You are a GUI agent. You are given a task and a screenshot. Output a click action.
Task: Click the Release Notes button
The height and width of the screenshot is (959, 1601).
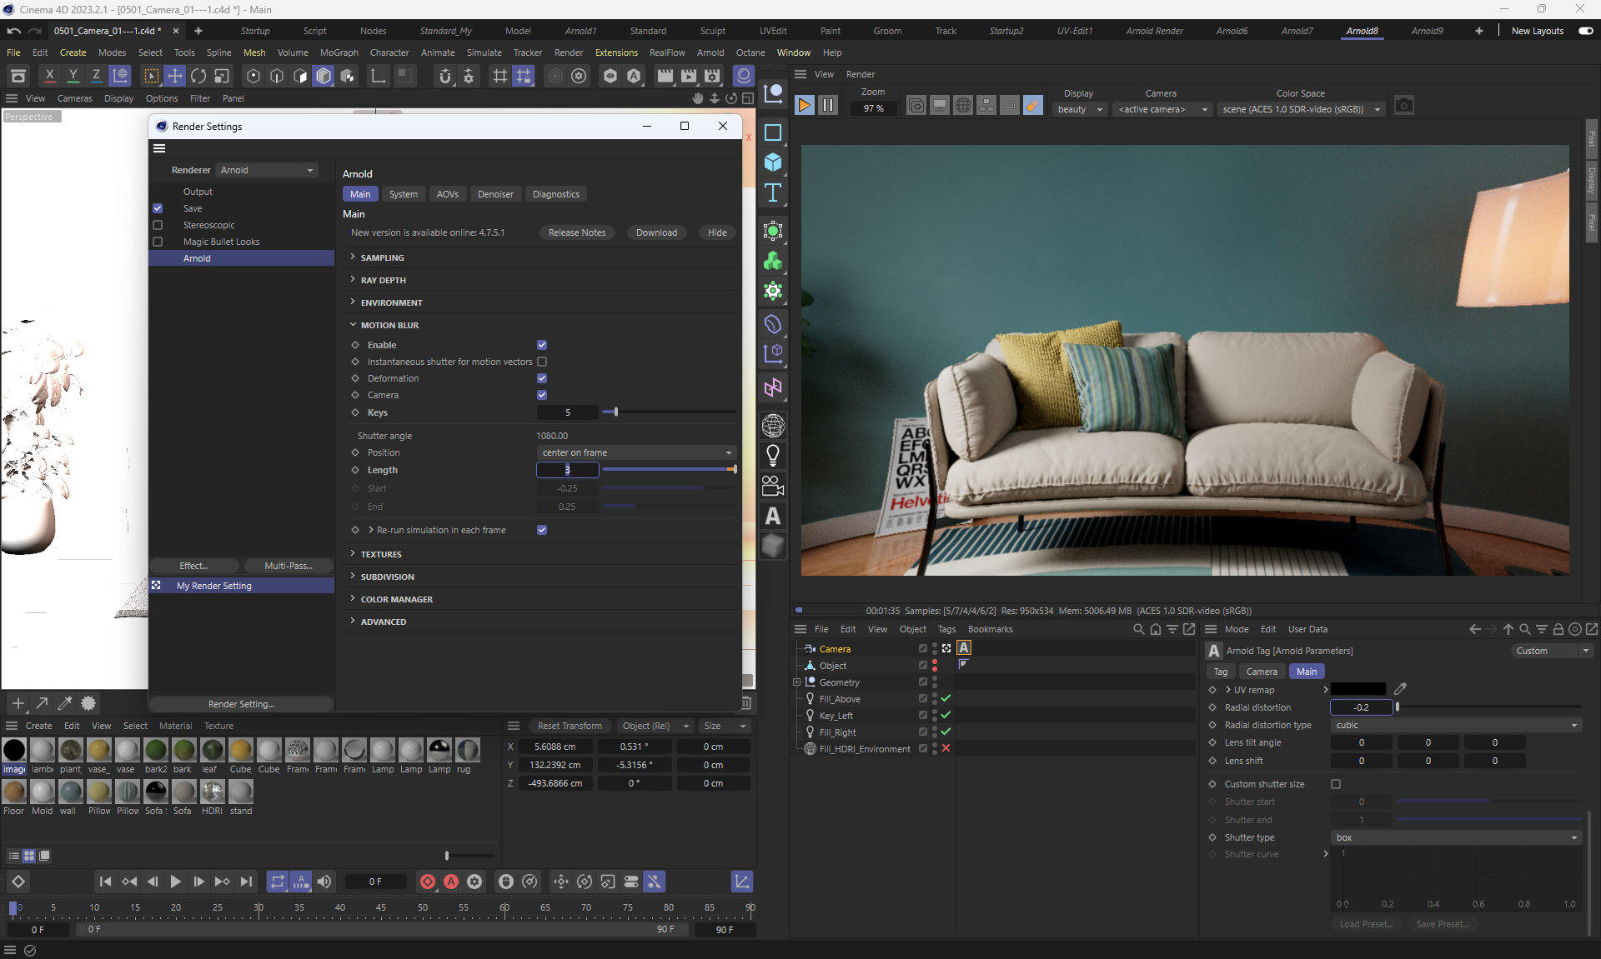tap(577, 232)
